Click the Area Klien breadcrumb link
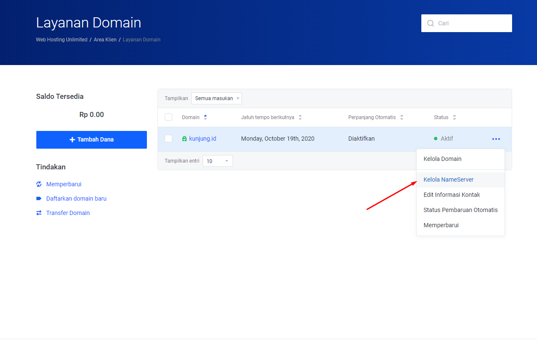 (105, 39)
